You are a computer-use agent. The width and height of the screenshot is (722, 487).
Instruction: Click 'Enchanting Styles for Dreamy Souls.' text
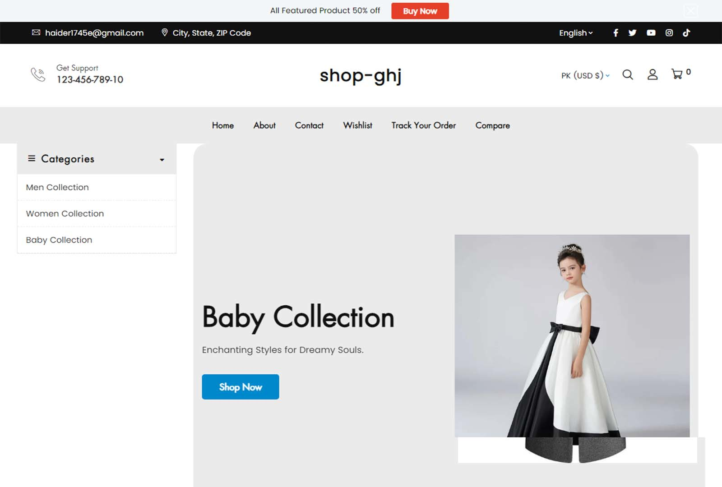point(282,350)
